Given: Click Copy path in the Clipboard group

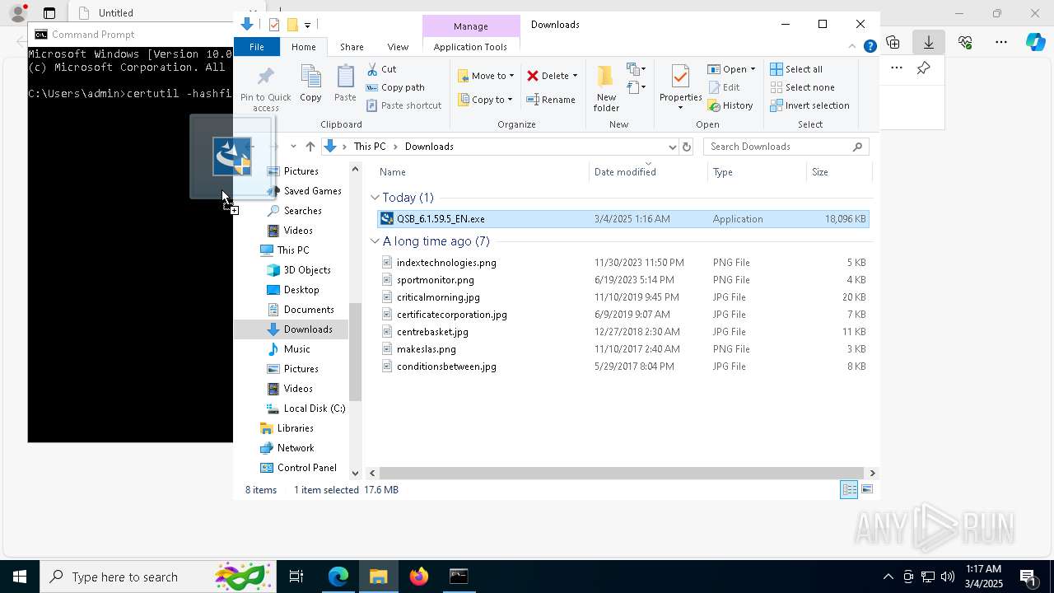Looking at the screenshot, I should click(x=395, y=87).
